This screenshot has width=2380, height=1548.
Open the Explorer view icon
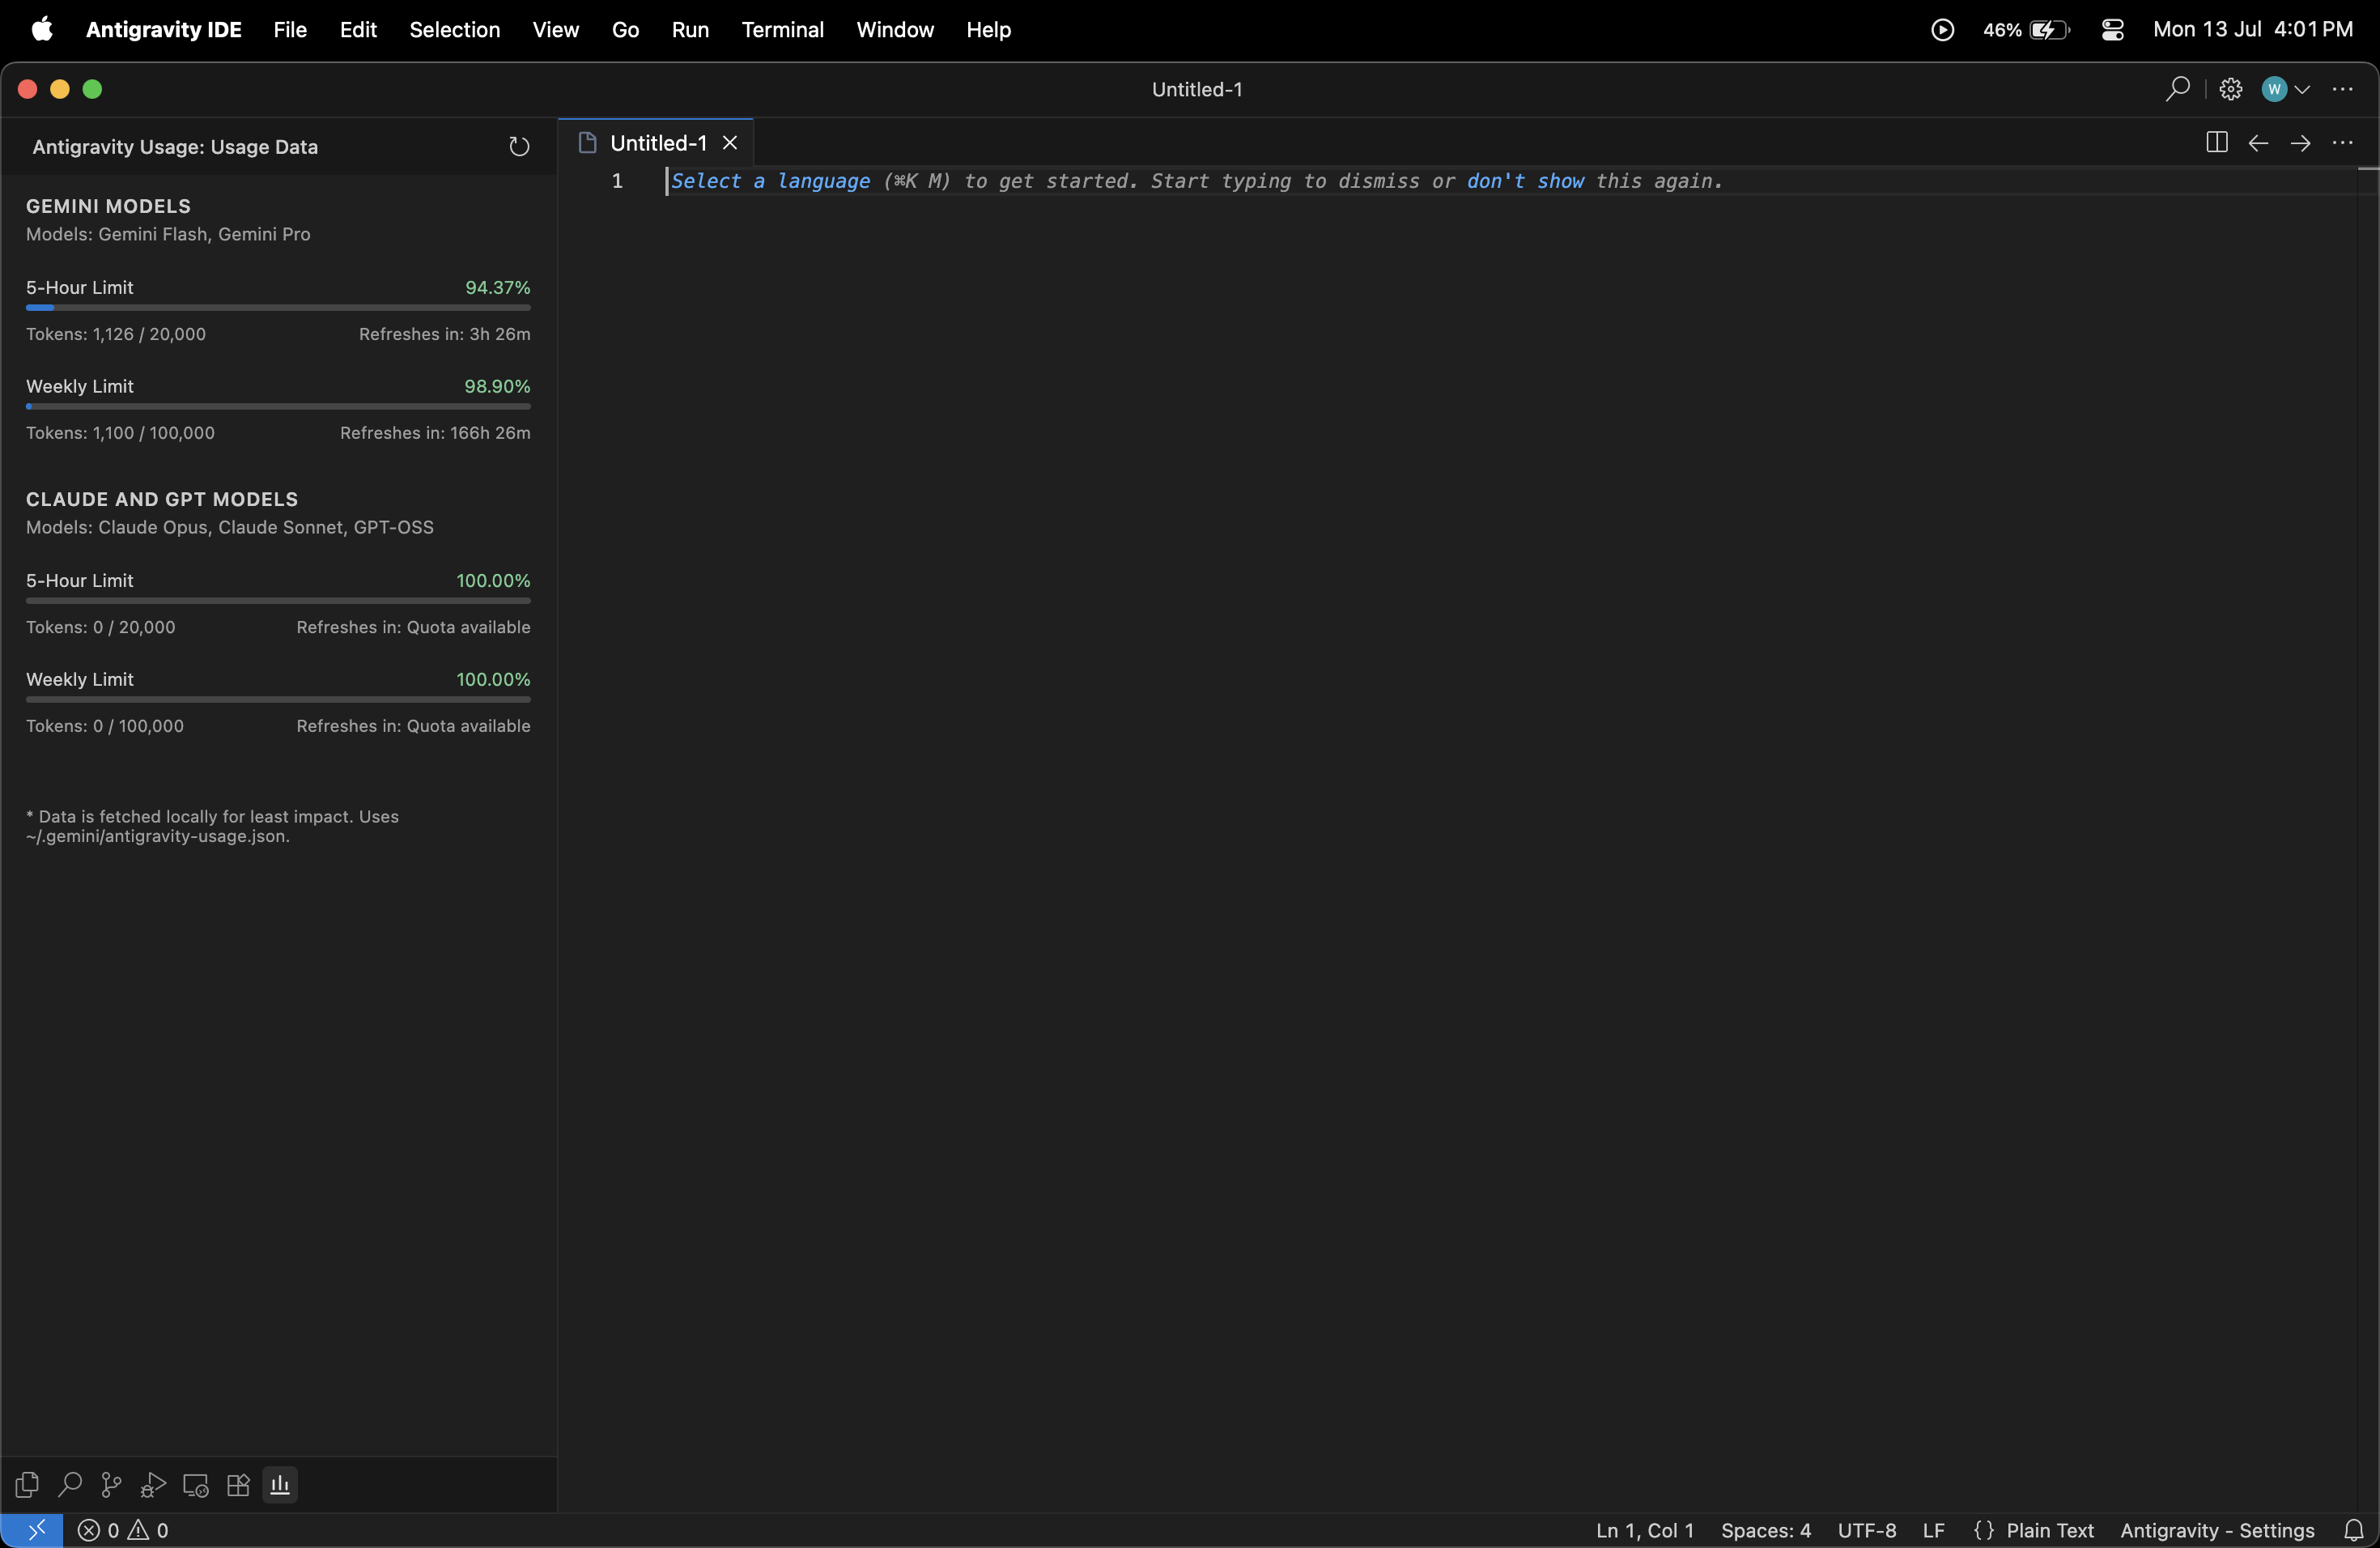(x=27, y=1485)
